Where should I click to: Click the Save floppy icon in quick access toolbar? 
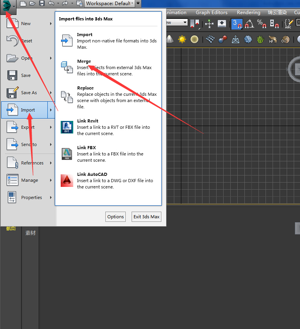[42, 4]
